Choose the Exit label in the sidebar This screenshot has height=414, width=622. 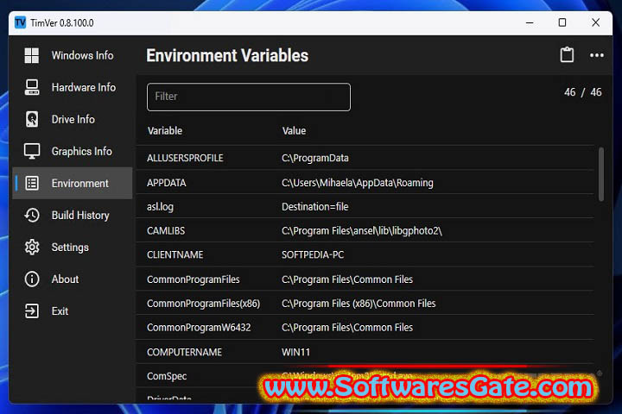(60, 311)
